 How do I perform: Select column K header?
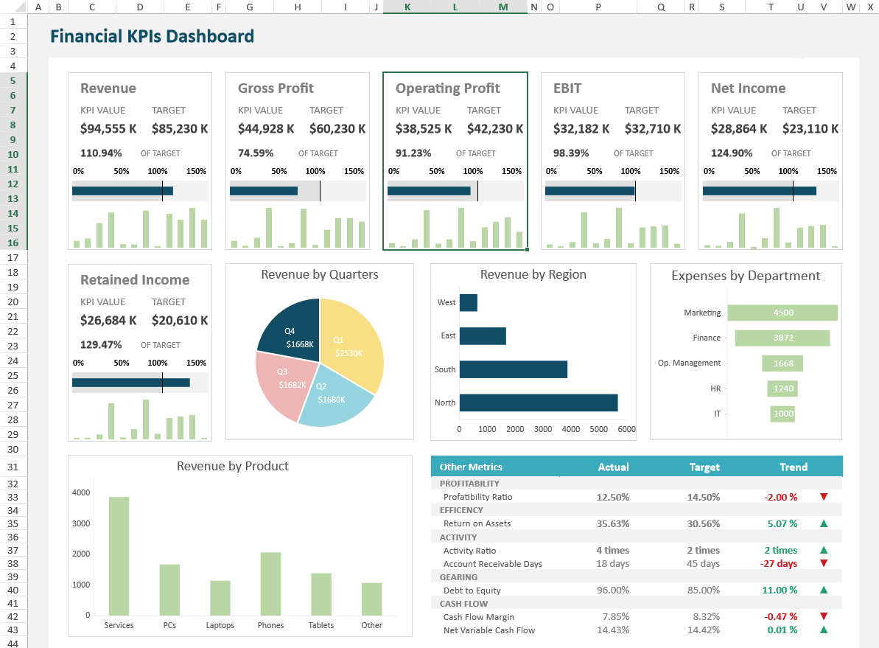pyautogui.click(x=407, y=7)
